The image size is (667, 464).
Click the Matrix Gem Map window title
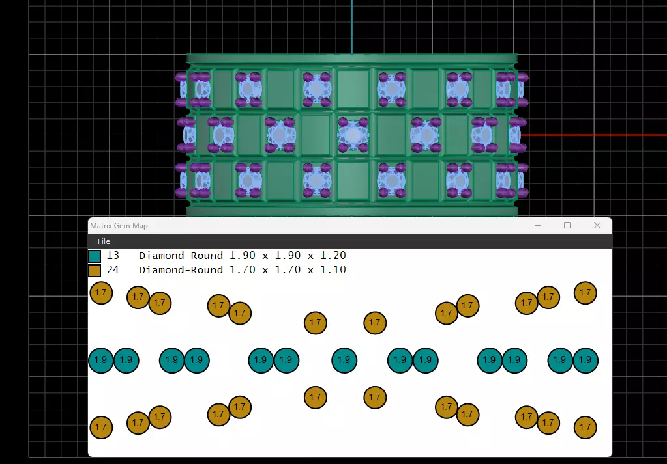click(119, 226)
